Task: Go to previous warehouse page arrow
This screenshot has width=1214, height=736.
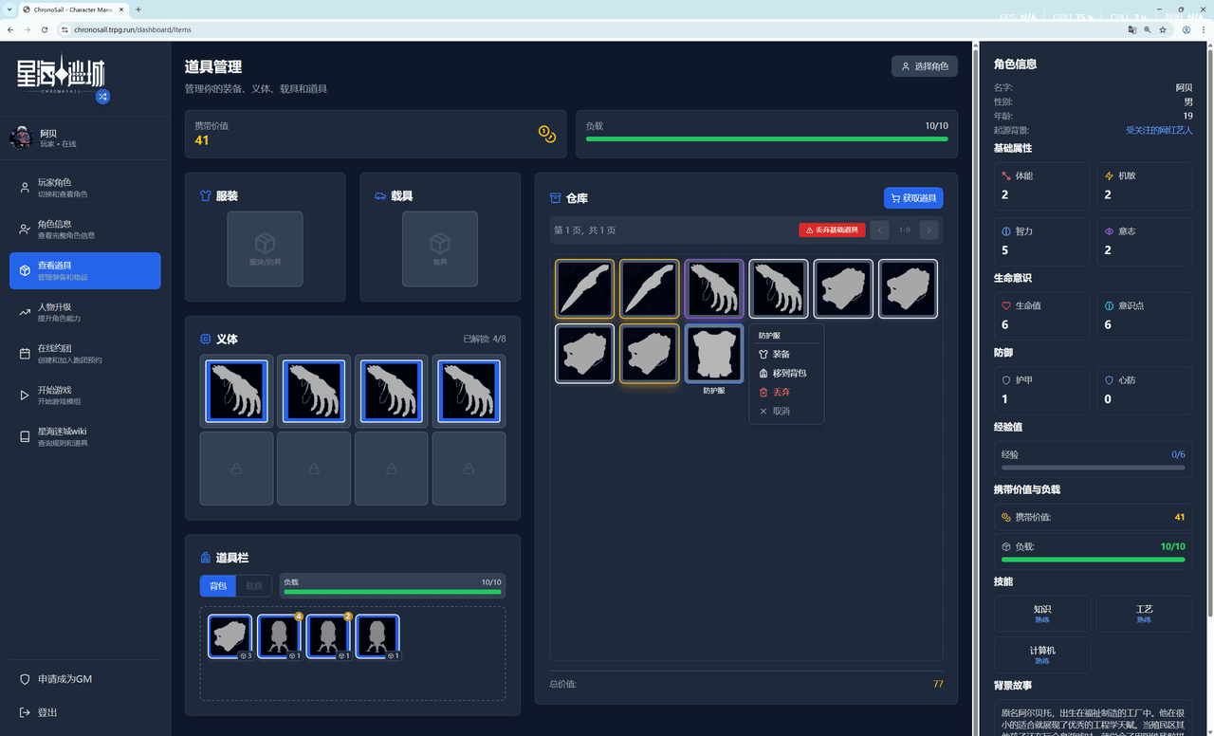Action: (x=879, y=230)
